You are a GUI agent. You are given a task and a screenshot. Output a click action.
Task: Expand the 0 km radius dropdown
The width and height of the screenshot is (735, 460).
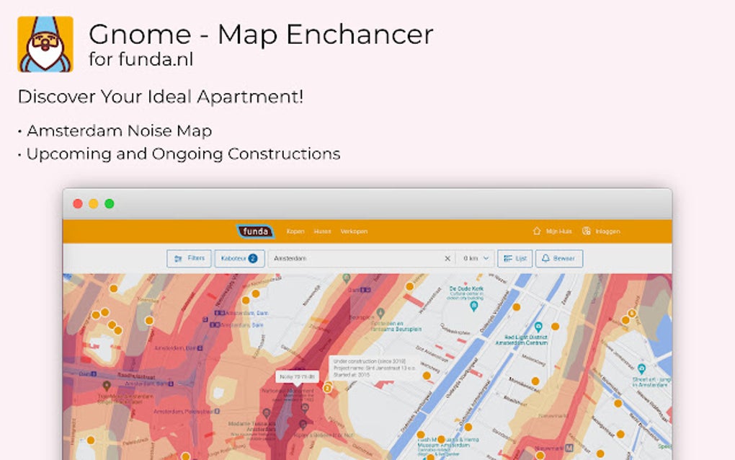[476, 258]
